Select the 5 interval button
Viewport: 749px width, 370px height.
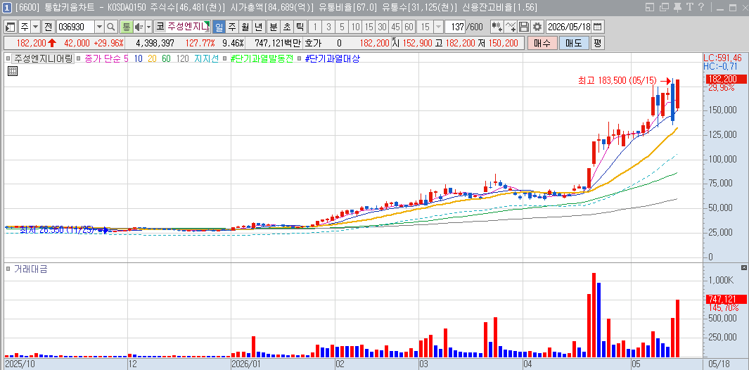(x=342, y=26)
